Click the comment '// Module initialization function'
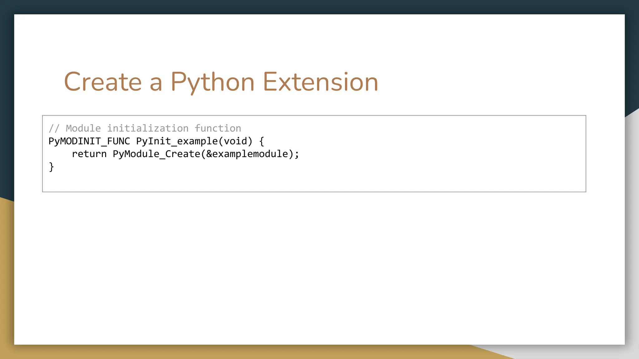 [145, 128]
